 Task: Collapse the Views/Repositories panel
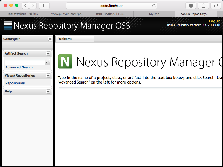click(48, 75)
